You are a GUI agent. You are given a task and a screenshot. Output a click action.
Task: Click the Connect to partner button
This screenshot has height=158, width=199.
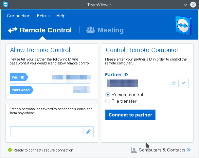(x=130, y=115)
